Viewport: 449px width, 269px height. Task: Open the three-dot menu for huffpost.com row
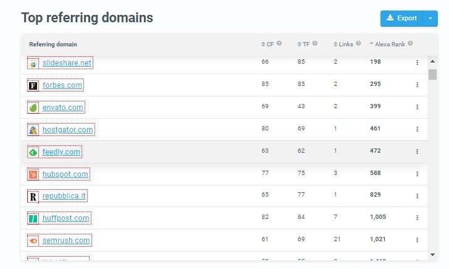(x=418, y=218)
